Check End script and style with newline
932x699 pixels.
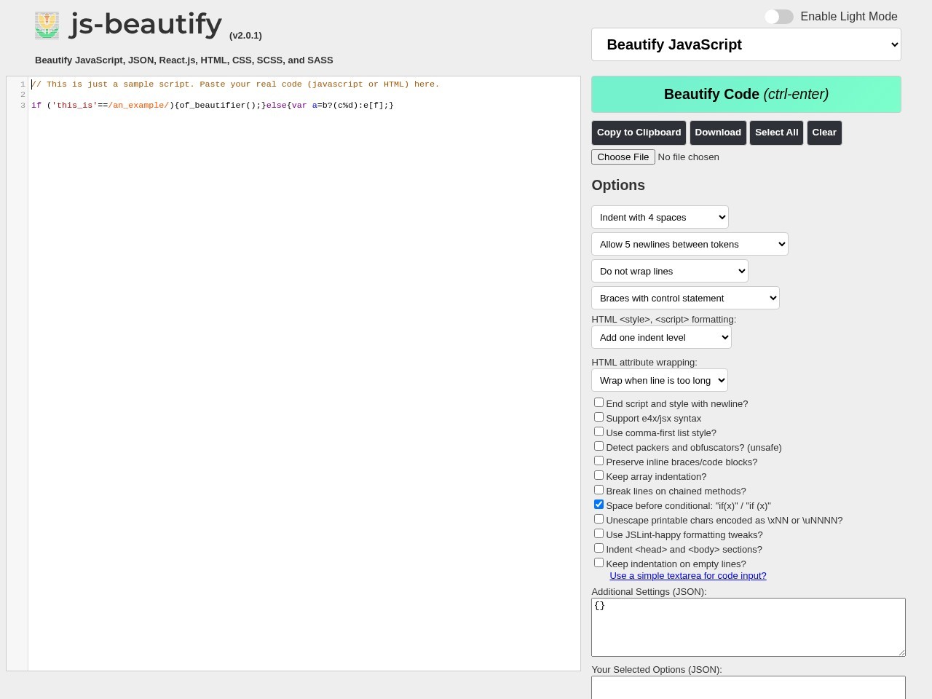click(x=599, y=403)
